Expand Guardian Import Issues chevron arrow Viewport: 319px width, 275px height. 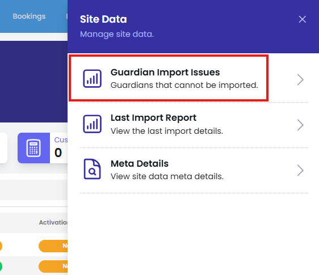[x=300, y=79]
